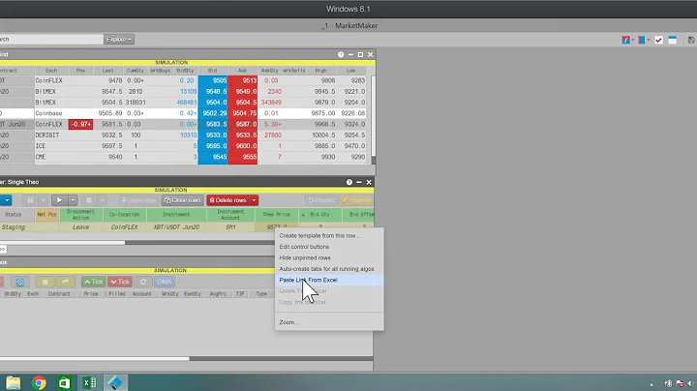Click the yellow square order book icon
The image size is (697, 391).
pos(45,282)
